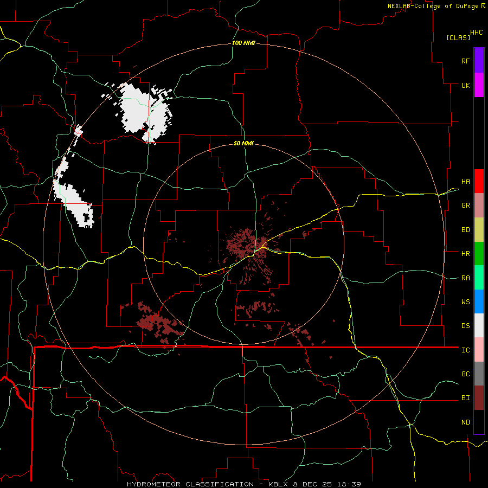Click the WS legend label

point(465,302)
